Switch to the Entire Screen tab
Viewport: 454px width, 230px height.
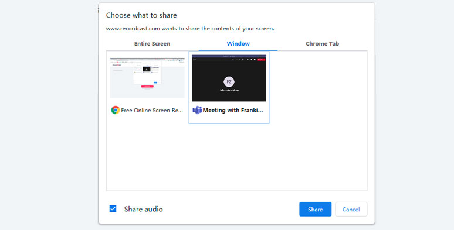tap(152, 44)
